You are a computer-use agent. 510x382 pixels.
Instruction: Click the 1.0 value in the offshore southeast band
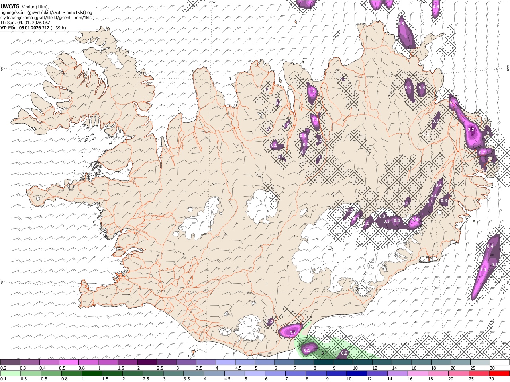coord(483,269)
